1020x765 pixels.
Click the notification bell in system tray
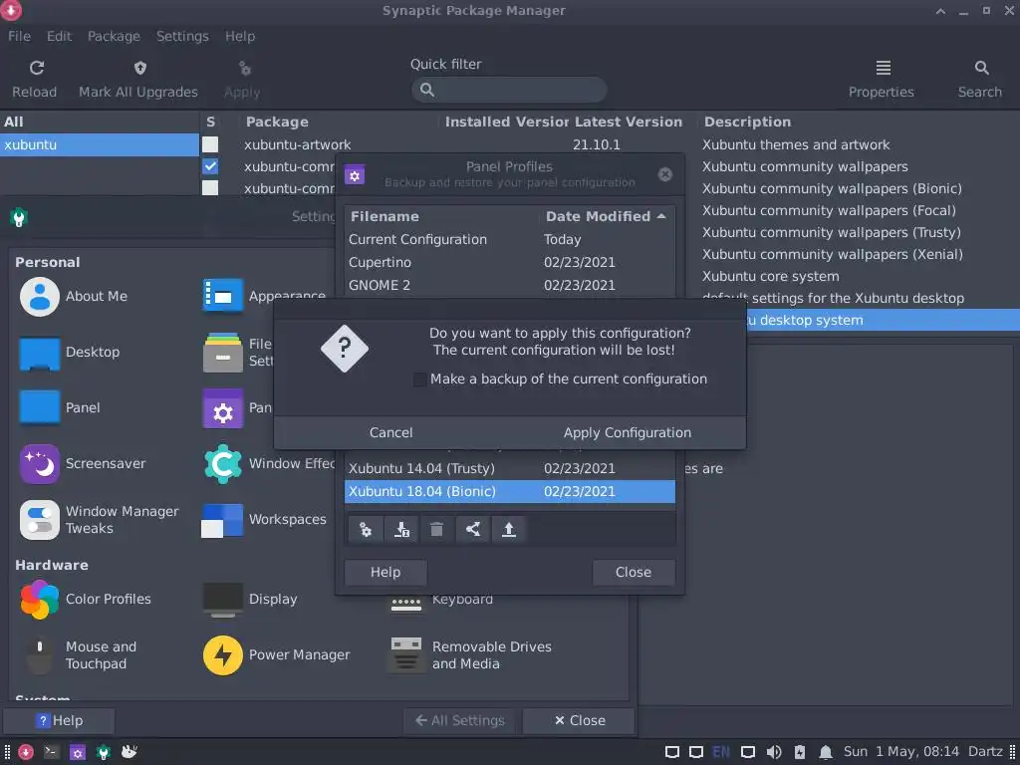pyautogui.click(x=826, y=753)
